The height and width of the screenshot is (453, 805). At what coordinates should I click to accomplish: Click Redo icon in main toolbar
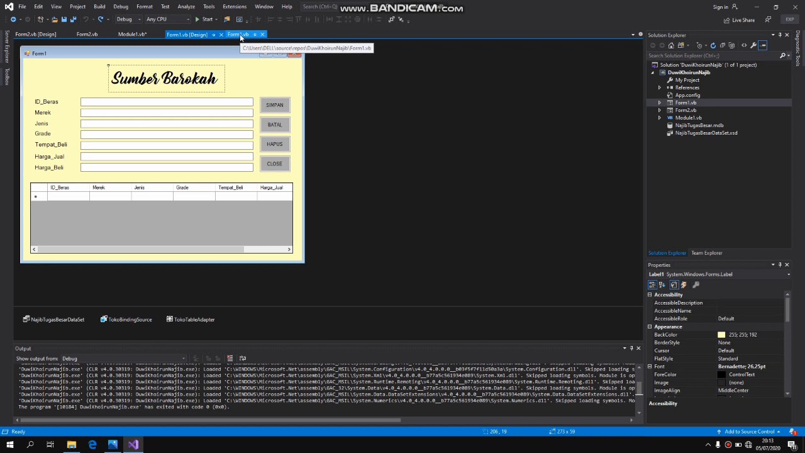101,19
